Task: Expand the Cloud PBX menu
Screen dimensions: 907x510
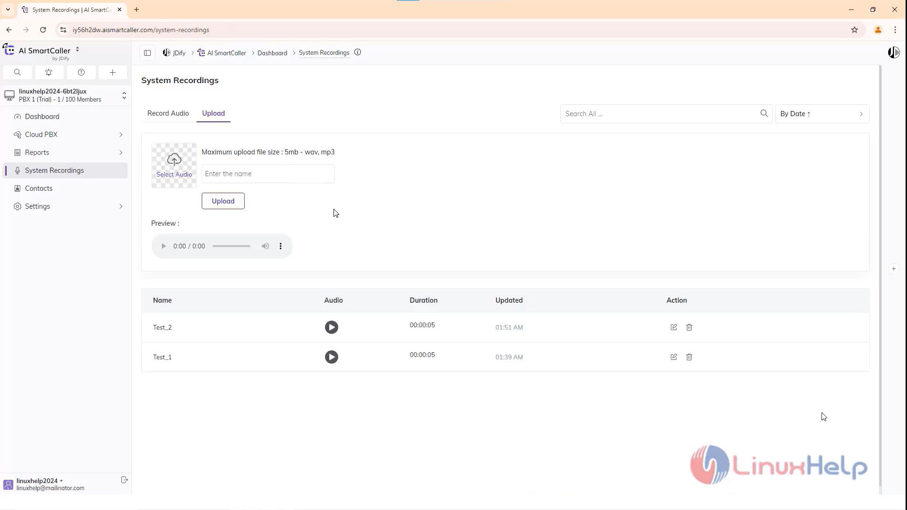Action: coord(65,135)
